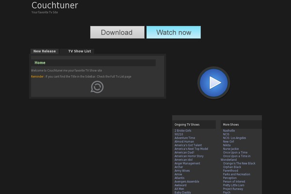This screenshot has height=194, width=291.
Task: Click the Download button
Action: 117,32
